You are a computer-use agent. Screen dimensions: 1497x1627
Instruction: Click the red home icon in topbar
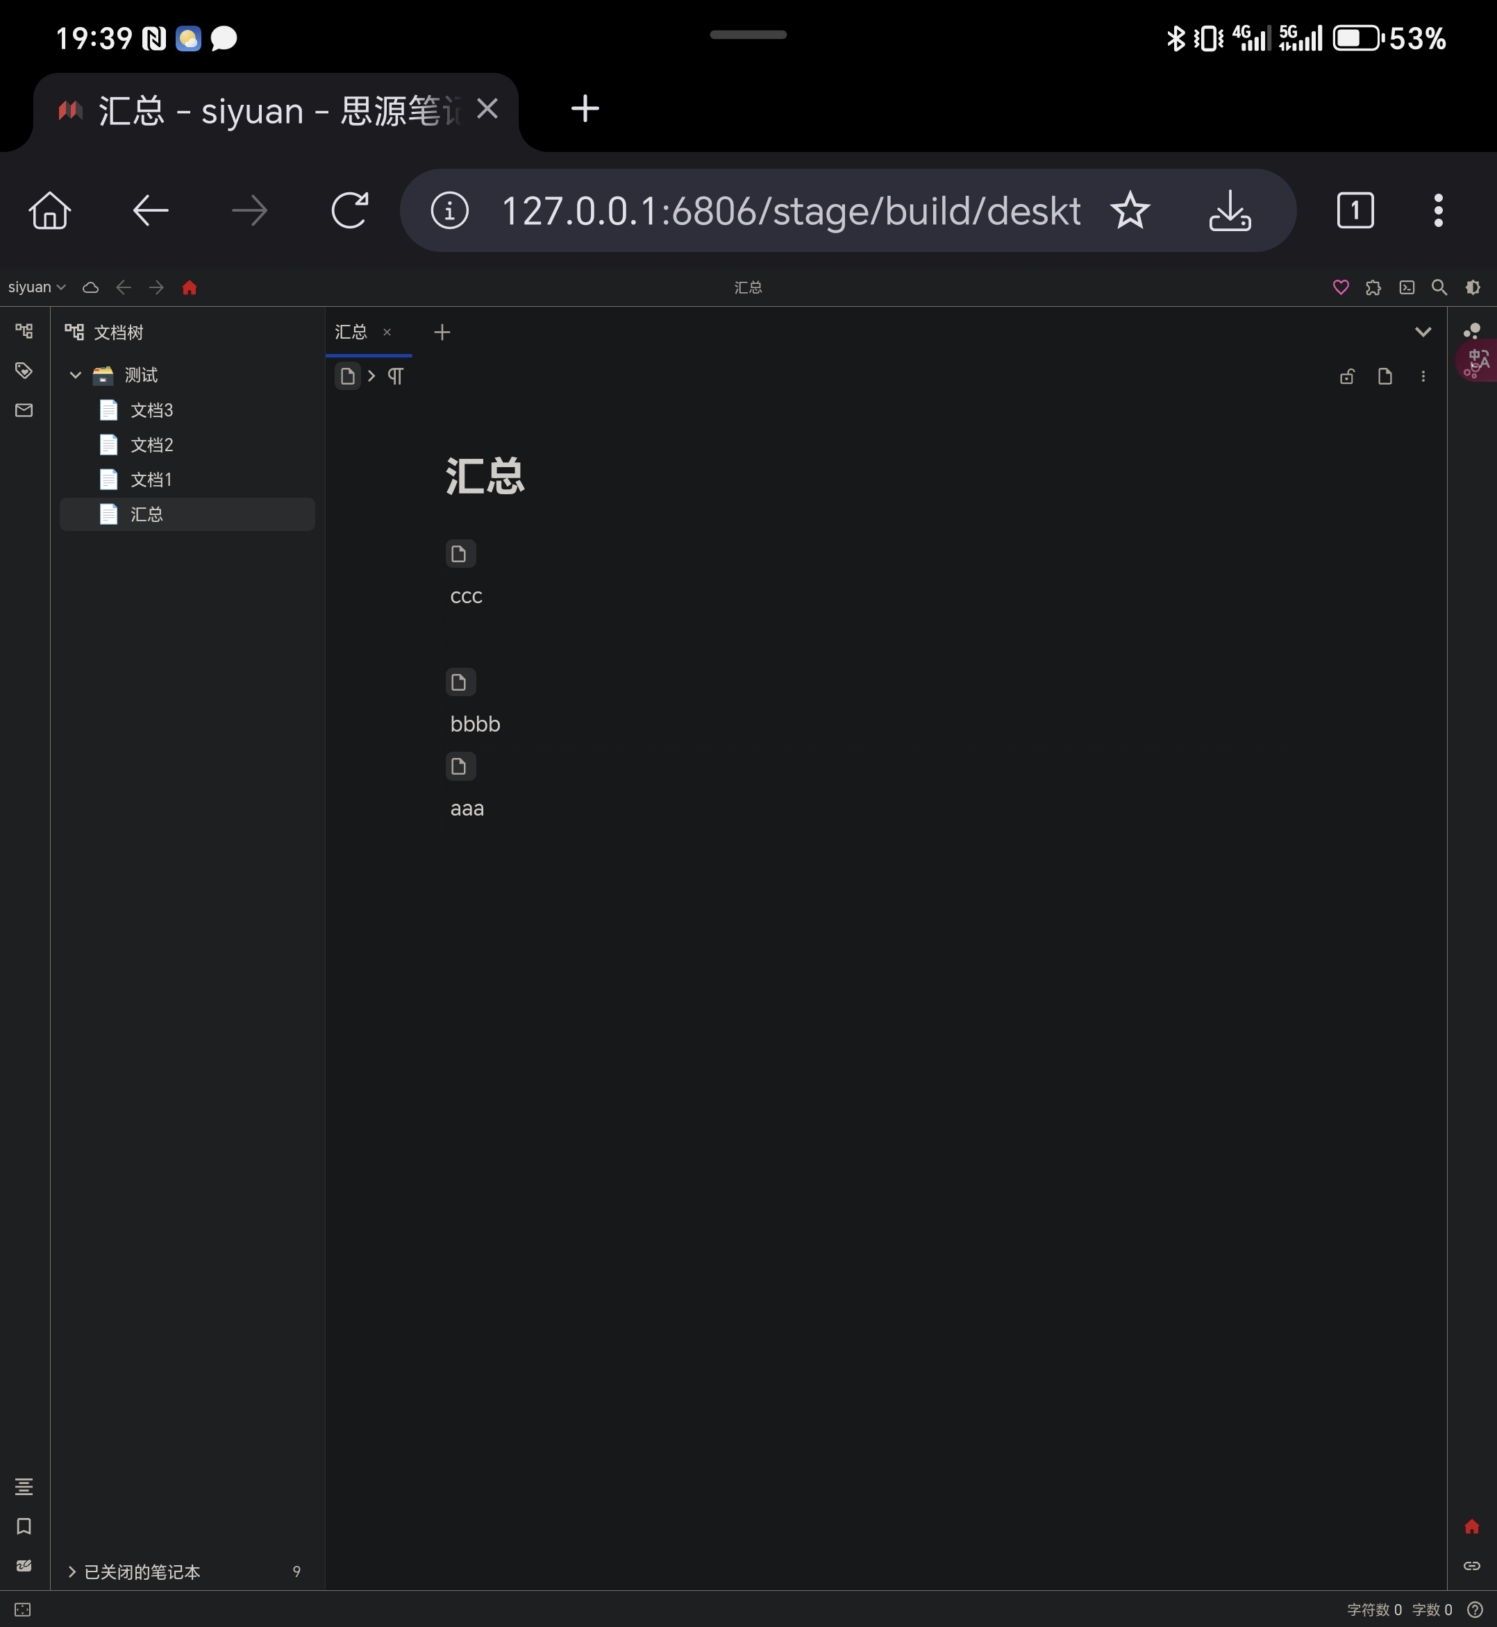[x=191, y=287]
